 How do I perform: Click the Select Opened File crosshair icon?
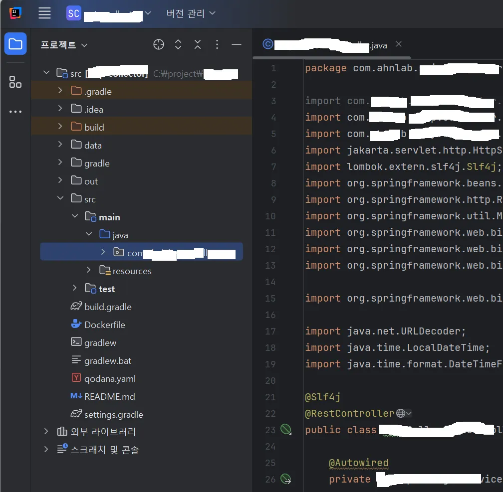(159, 45)
